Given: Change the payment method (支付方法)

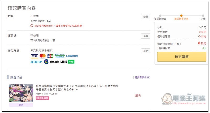Looking at the screenshot, I should coord(146,51).
